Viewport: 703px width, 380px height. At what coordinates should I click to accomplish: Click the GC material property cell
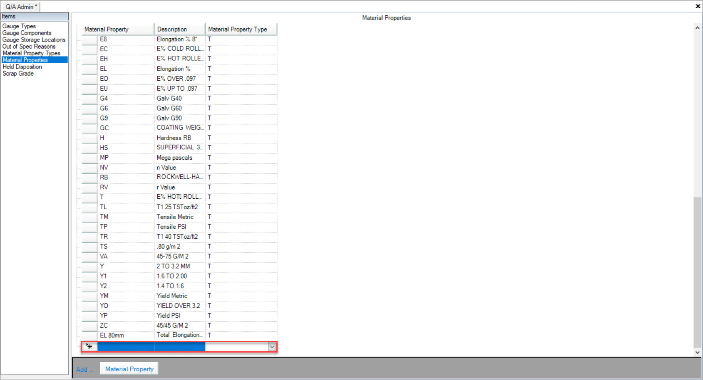pos(126,128)
